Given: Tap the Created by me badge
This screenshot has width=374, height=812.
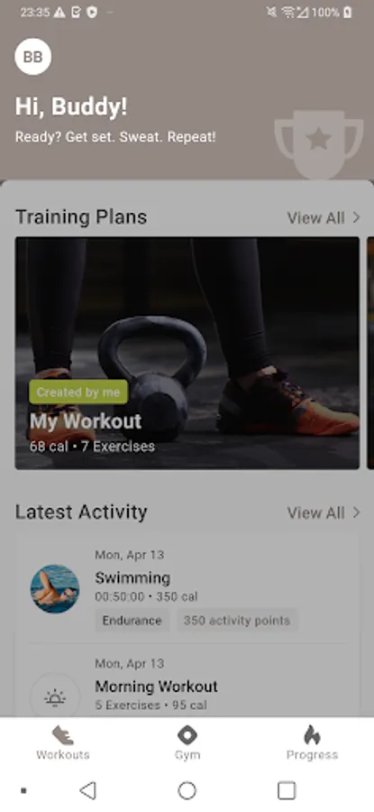Looking at the screenshot, I should click(x=78, y=392).
